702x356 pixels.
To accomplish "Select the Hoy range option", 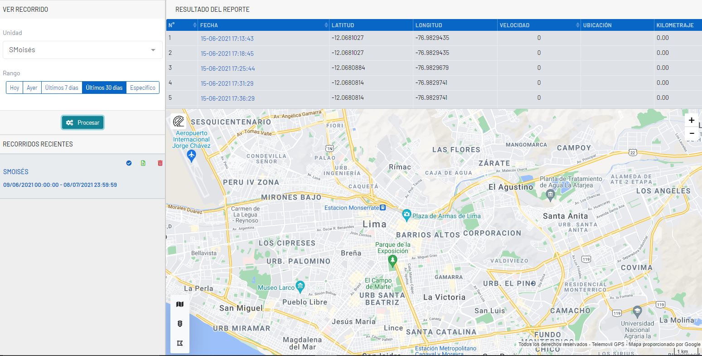I will pos(15,88).
